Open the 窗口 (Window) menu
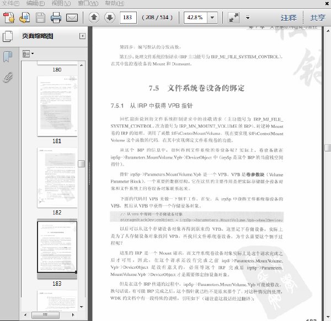This screenshot has width=331, height=321. (88, 3)
